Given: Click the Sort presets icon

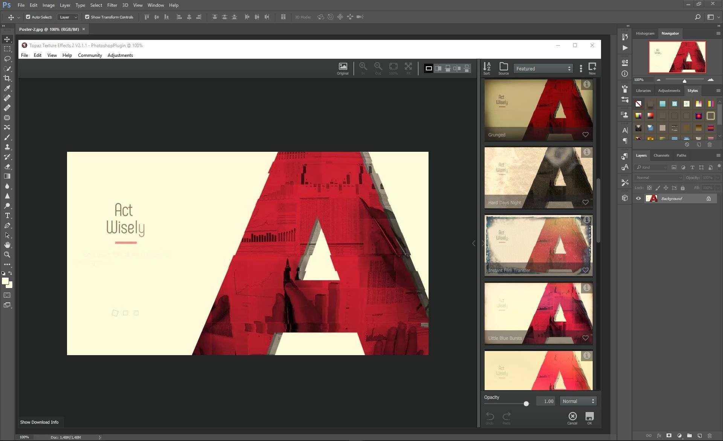Looking at the screenshot, I should [487, 69].
